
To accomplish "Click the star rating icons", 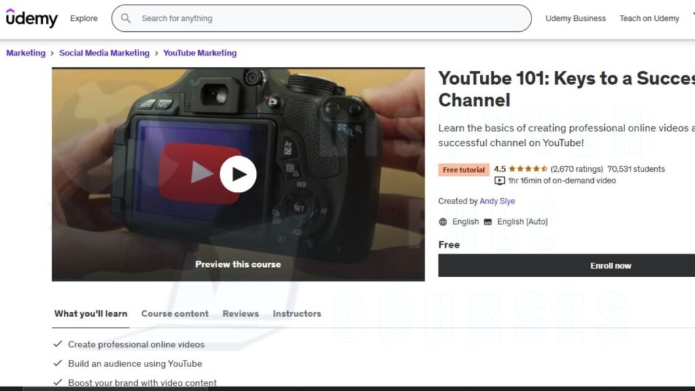I will coord(528,169).
